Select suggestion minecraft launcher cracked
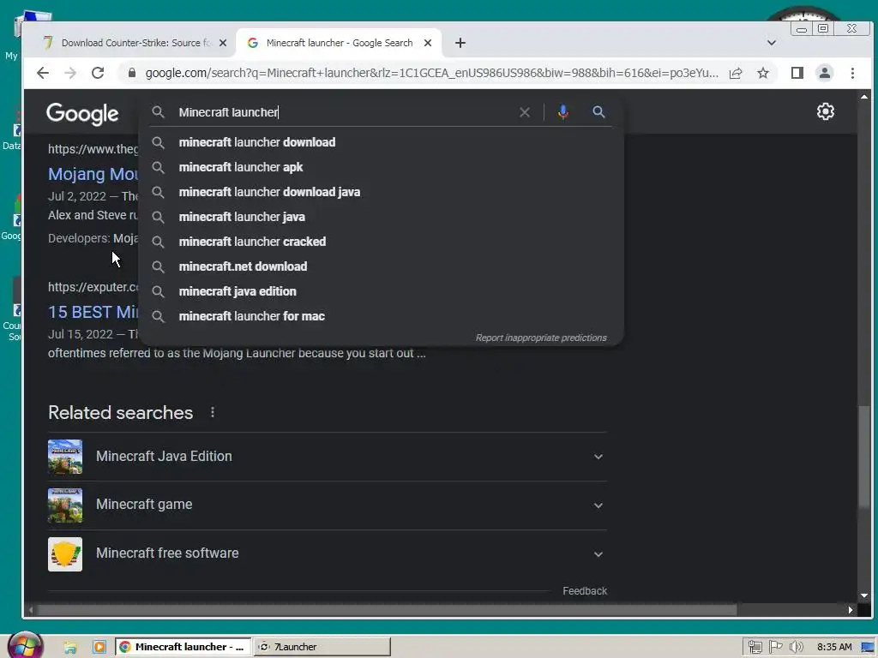The height and width of the screenshot is (658, 878). 381,242
